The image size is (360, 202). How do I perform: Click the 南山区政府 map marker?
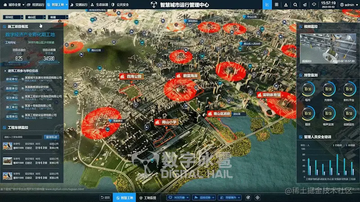(x=219, y=114)
